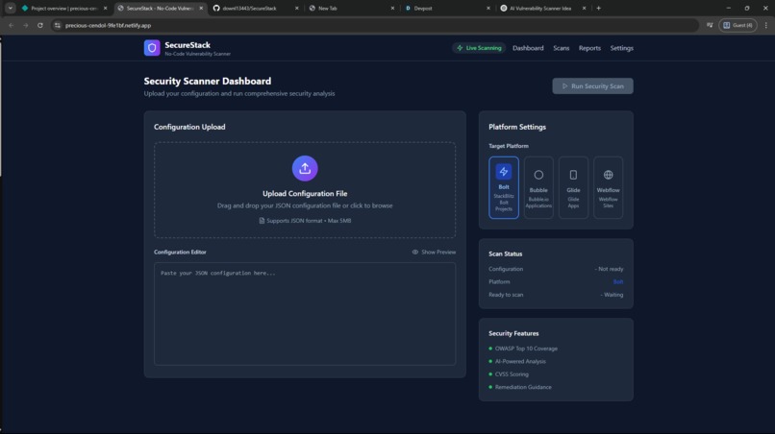Close the Project overview browser tab
775x434 pixels.
click(105, 8)
